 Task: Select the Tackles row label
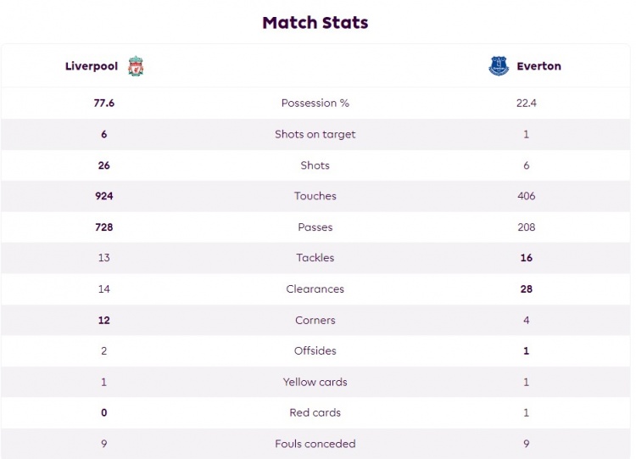coord(315,258)
